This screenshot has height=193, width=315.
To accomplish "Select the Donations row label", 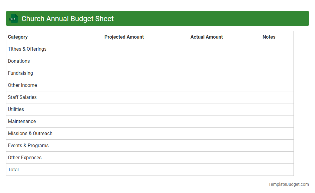I will [x=19, y=61].
